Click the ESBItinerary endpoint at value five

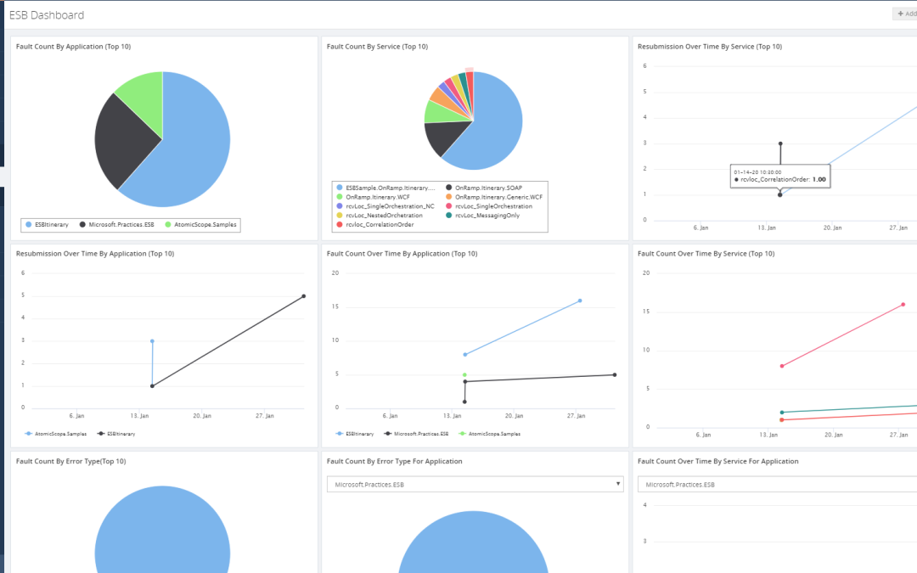303,296
